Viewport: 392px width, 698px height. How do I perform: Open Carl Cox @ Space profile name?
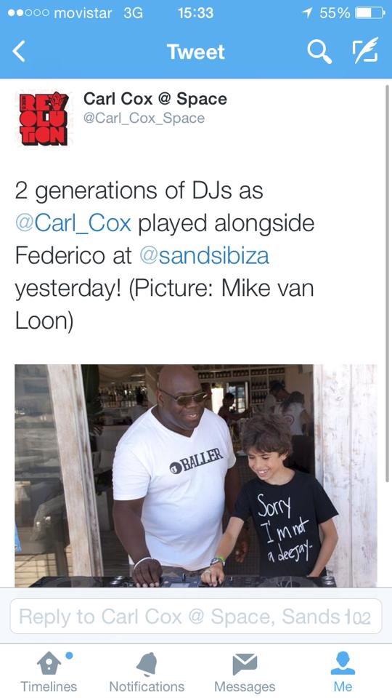tap(155, 99)
